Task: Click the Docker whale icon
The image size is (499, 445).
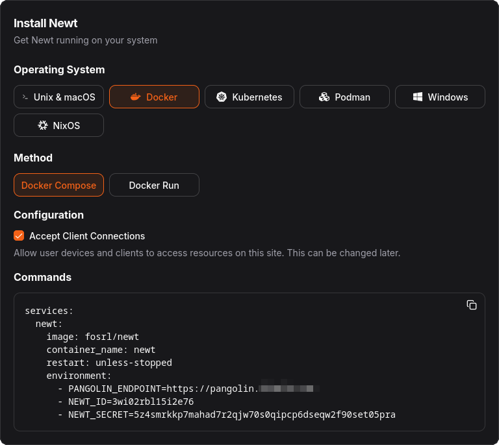Action: pos(135,97)
